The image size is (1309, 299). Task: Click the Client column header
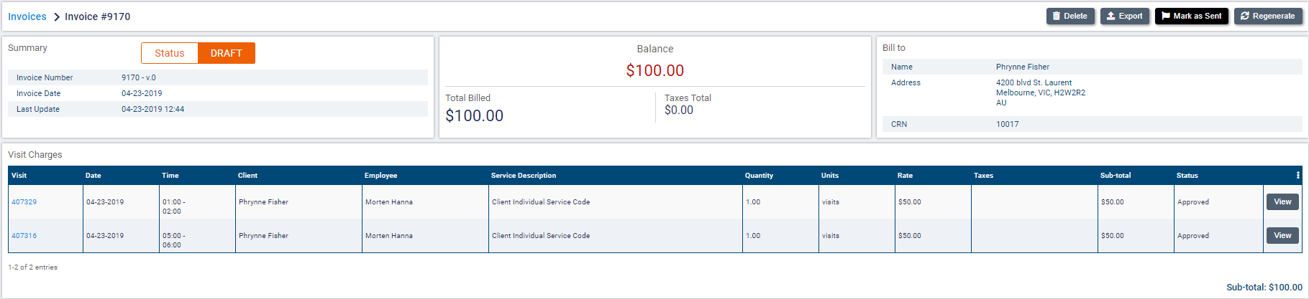(247, 176)
